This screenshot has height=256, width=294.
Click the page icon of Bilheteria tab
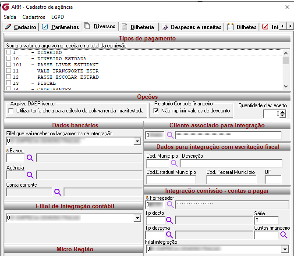point(124,27)
